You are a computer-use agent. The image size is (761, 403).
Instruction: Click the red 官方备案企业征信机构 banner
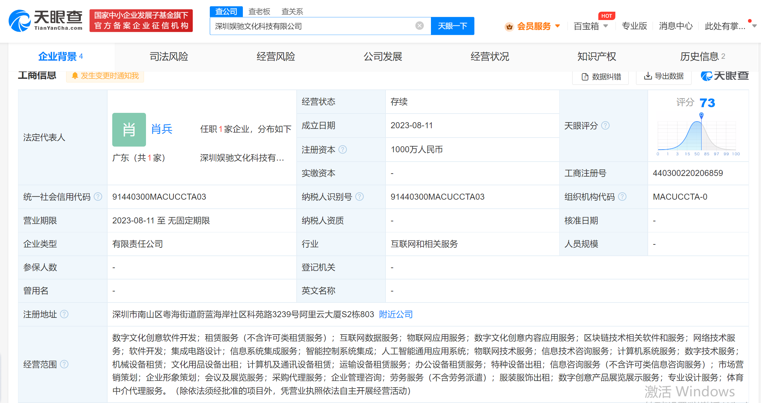coord(141,21)
